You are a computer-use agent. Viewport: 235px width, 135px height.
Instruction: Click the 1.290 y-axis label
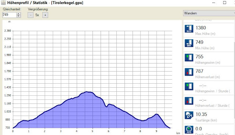pos(8,95)
